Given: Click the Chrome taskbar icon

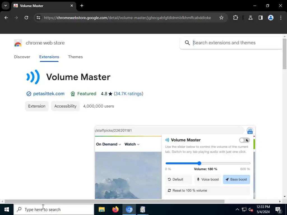Looking at the screenshot, I should [129, 209].
